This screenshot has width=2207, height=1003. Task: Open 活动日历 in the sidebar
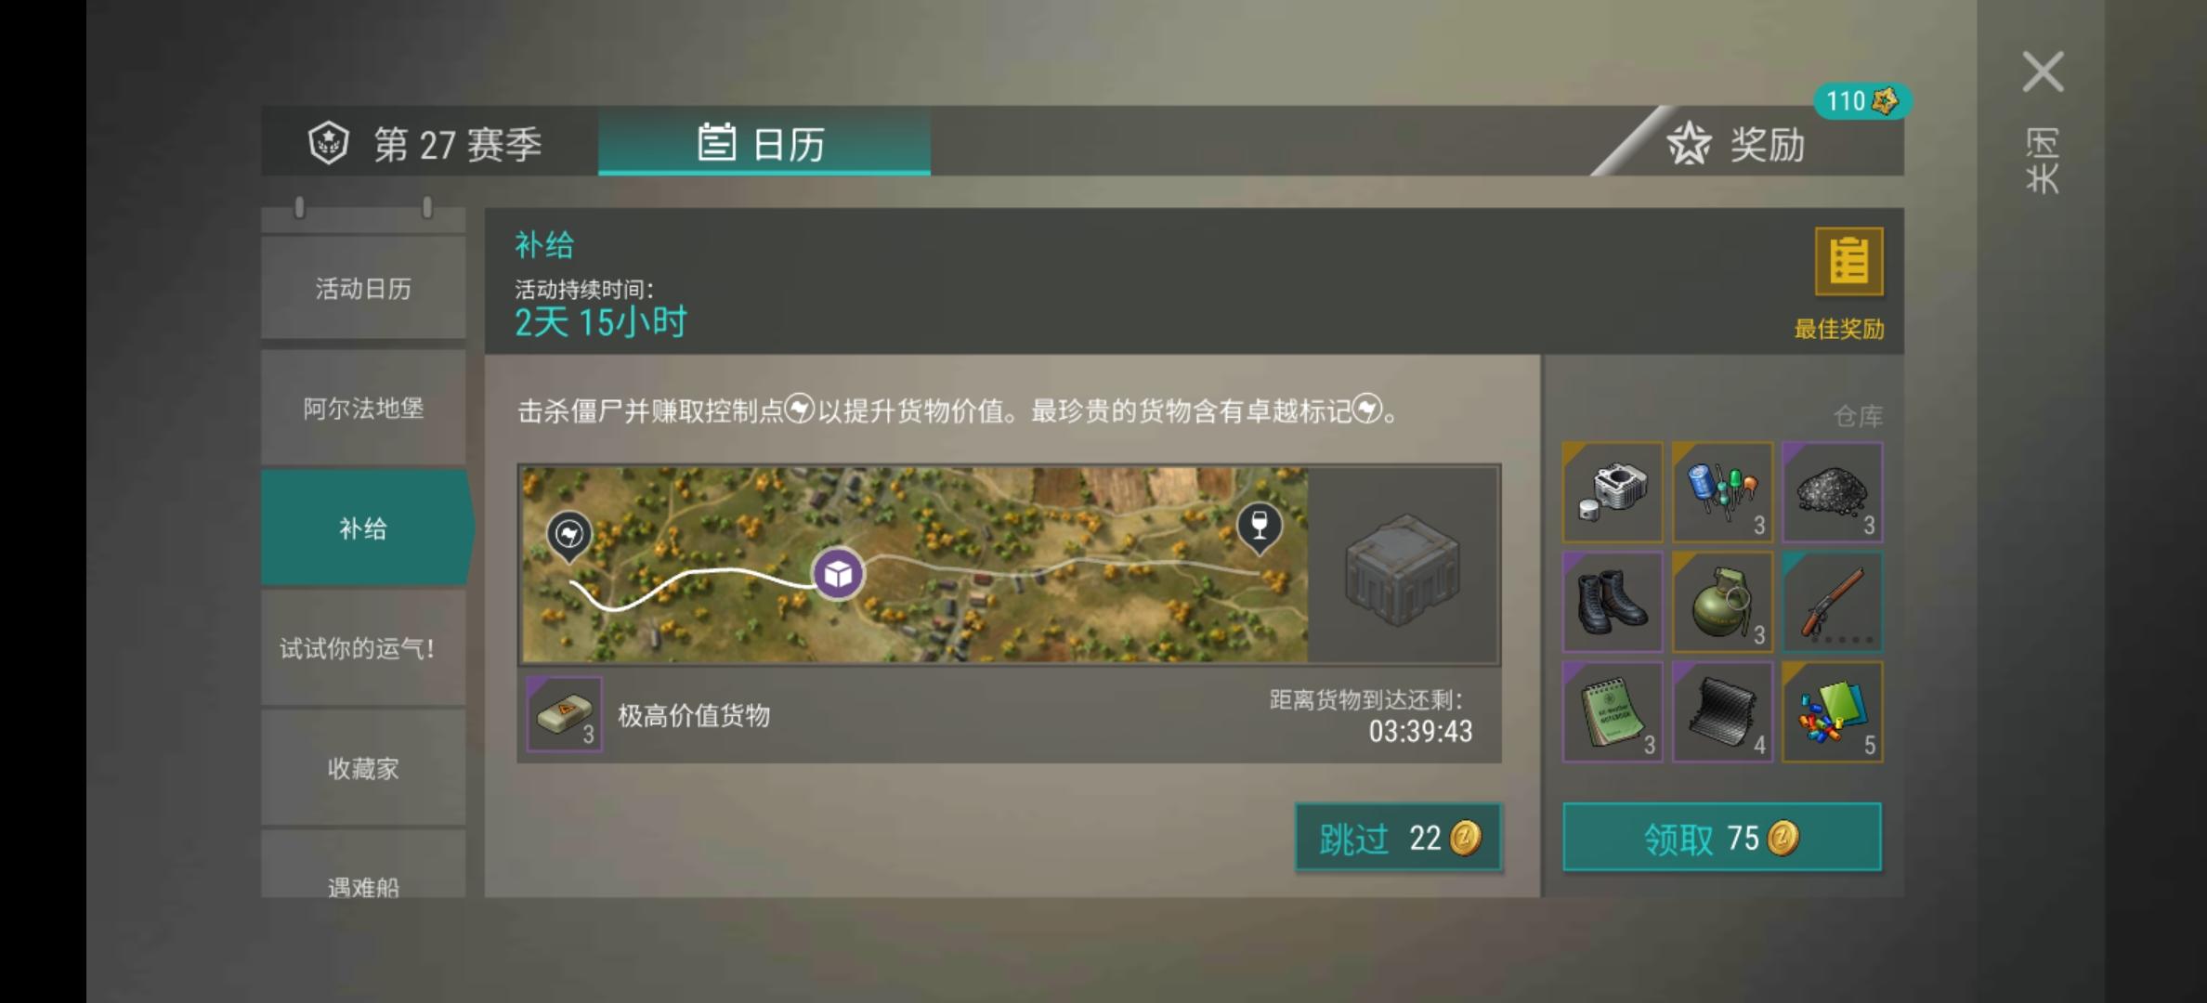click(x=363, y=288)
